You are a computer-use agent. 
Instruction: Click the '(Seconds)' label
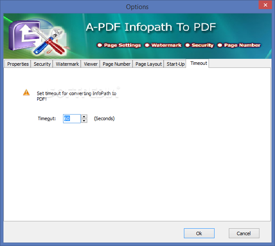104,118
